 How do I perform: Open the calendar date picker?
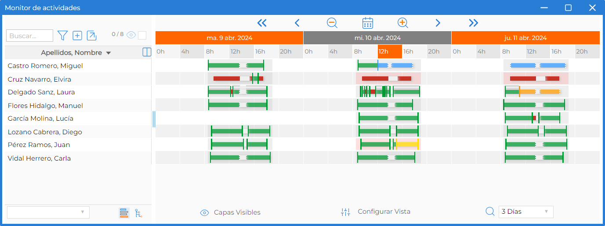(368, 23)
